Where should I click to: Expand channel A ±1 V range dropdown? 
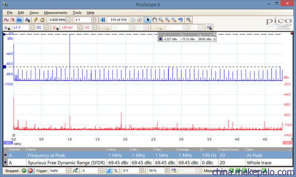(32, 28)
